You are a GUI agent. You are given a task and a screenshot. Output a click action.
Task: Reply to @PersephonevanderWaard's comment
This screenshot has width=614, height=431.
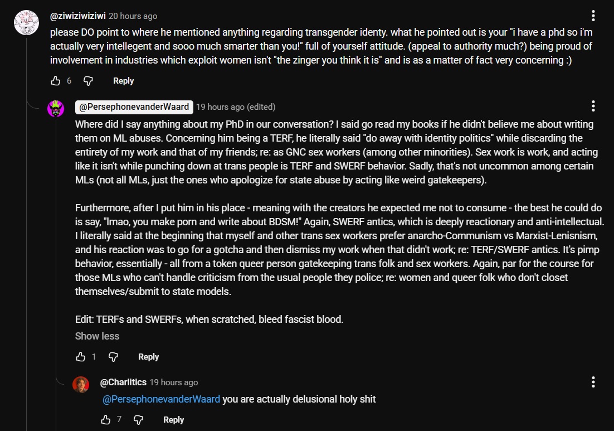point(148,356)
